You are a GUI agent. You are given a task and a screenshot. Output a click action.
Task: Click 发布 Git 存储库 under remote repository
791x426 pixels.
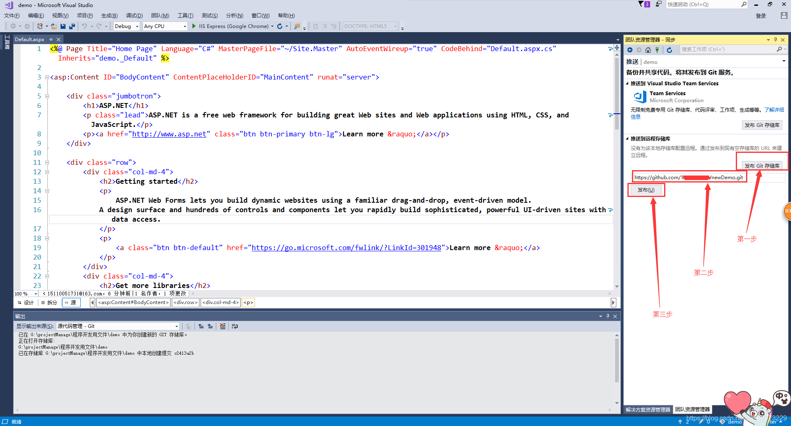[762, 166]
